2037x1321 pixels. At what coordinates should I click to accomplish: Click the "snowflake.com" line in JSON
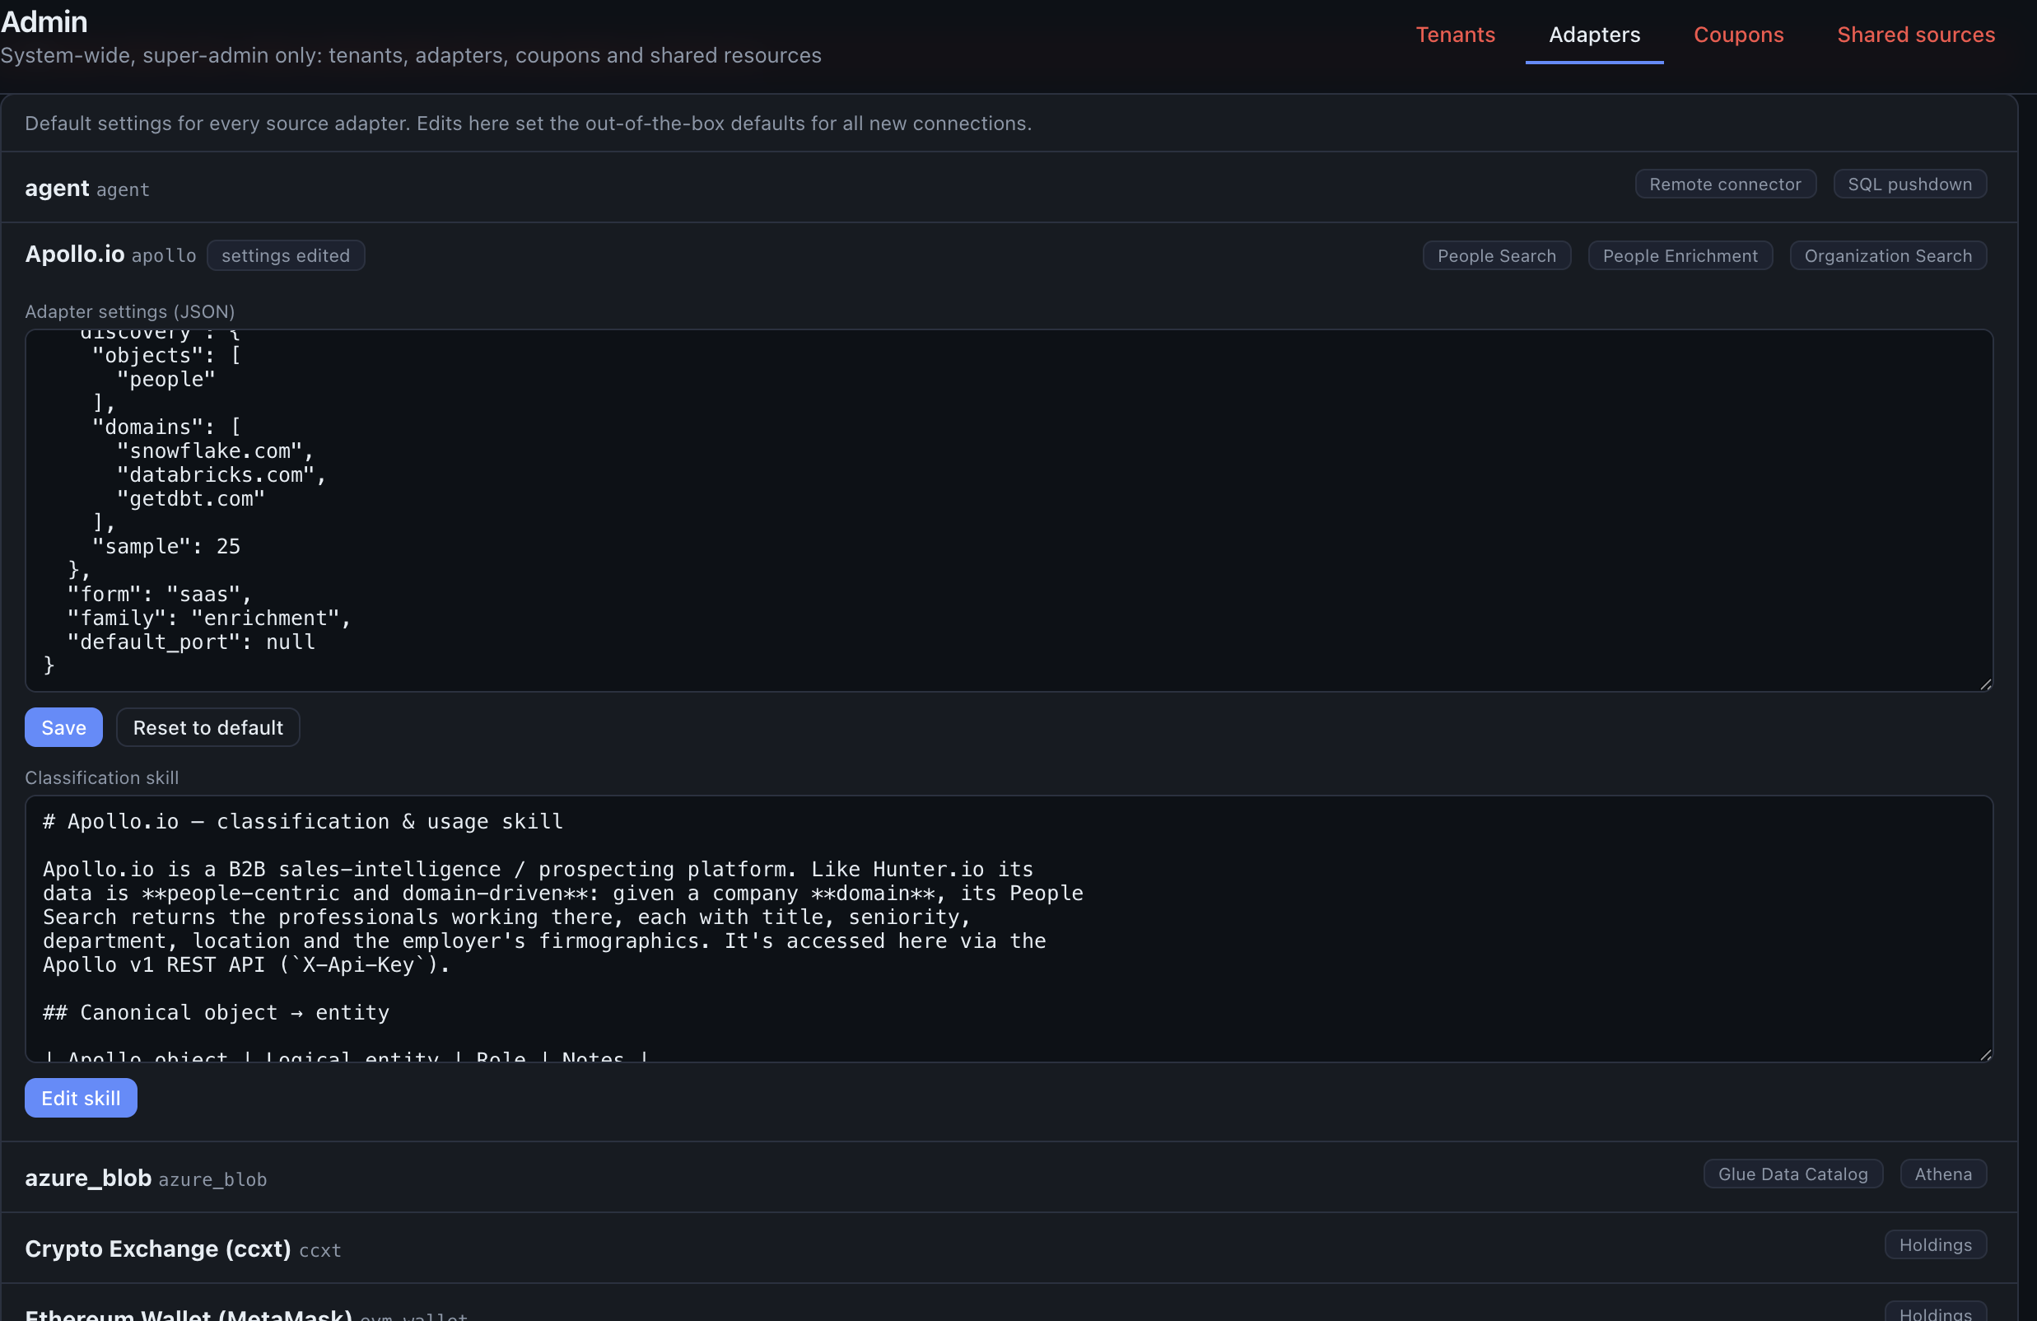(216, 451)
